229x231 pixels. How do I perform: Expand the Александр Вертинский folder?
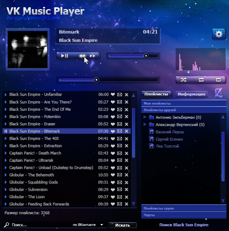point(145,125)
